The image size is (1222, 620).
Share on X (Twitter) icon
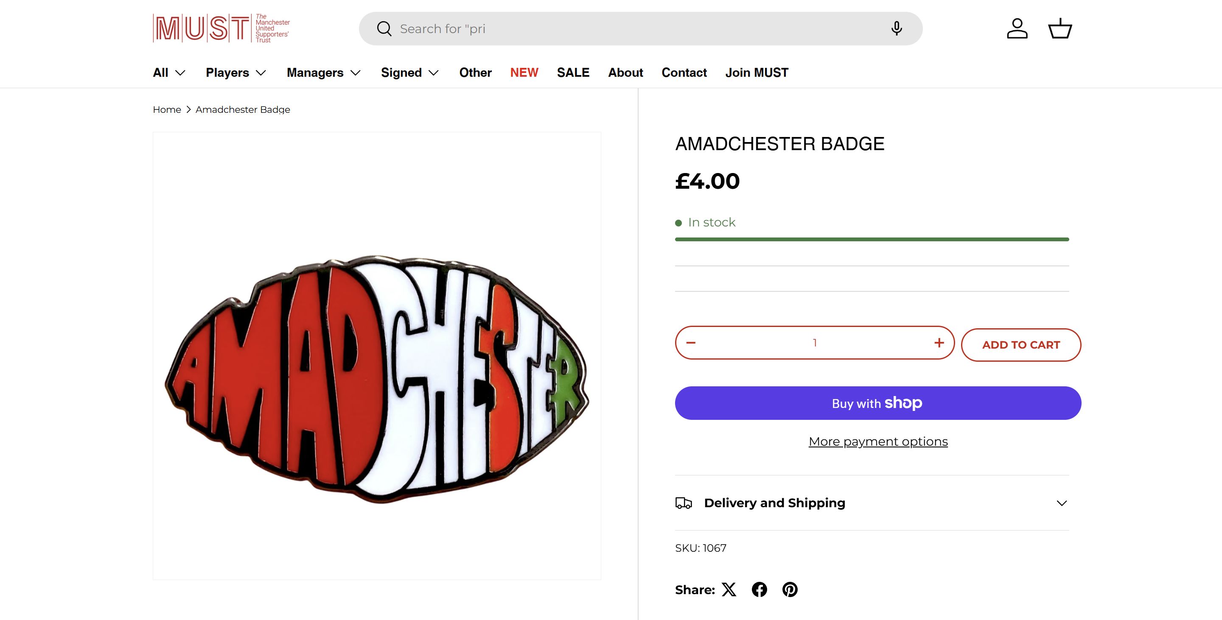click(729, 589)
